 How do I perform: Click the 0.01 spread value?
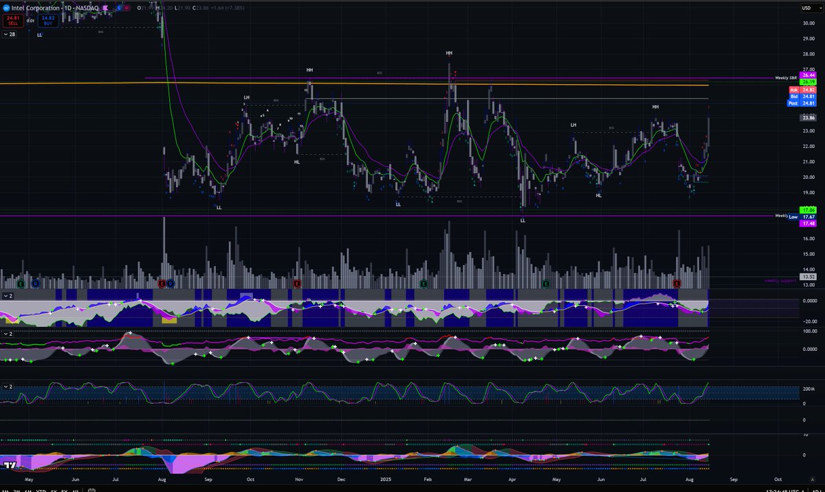coord(31,21)
